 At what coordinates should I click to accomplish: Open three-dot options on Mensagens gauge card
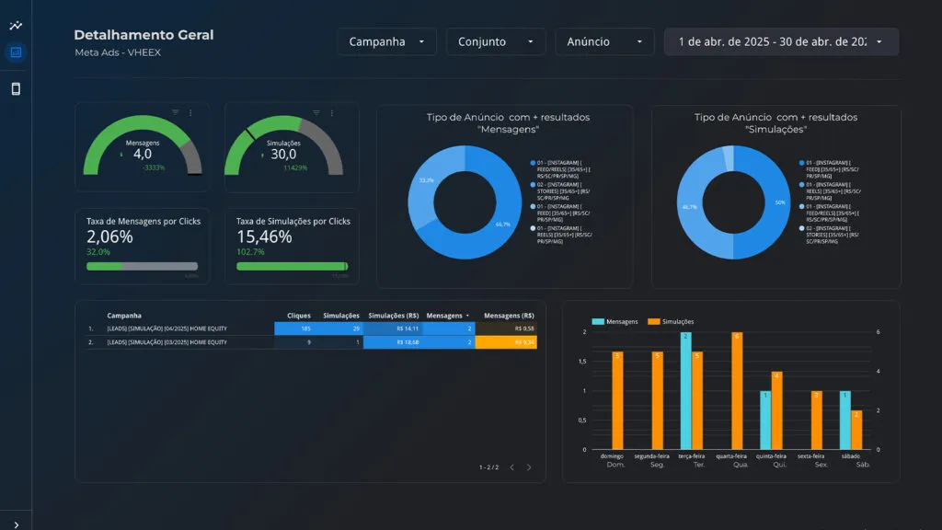[190, 112]
